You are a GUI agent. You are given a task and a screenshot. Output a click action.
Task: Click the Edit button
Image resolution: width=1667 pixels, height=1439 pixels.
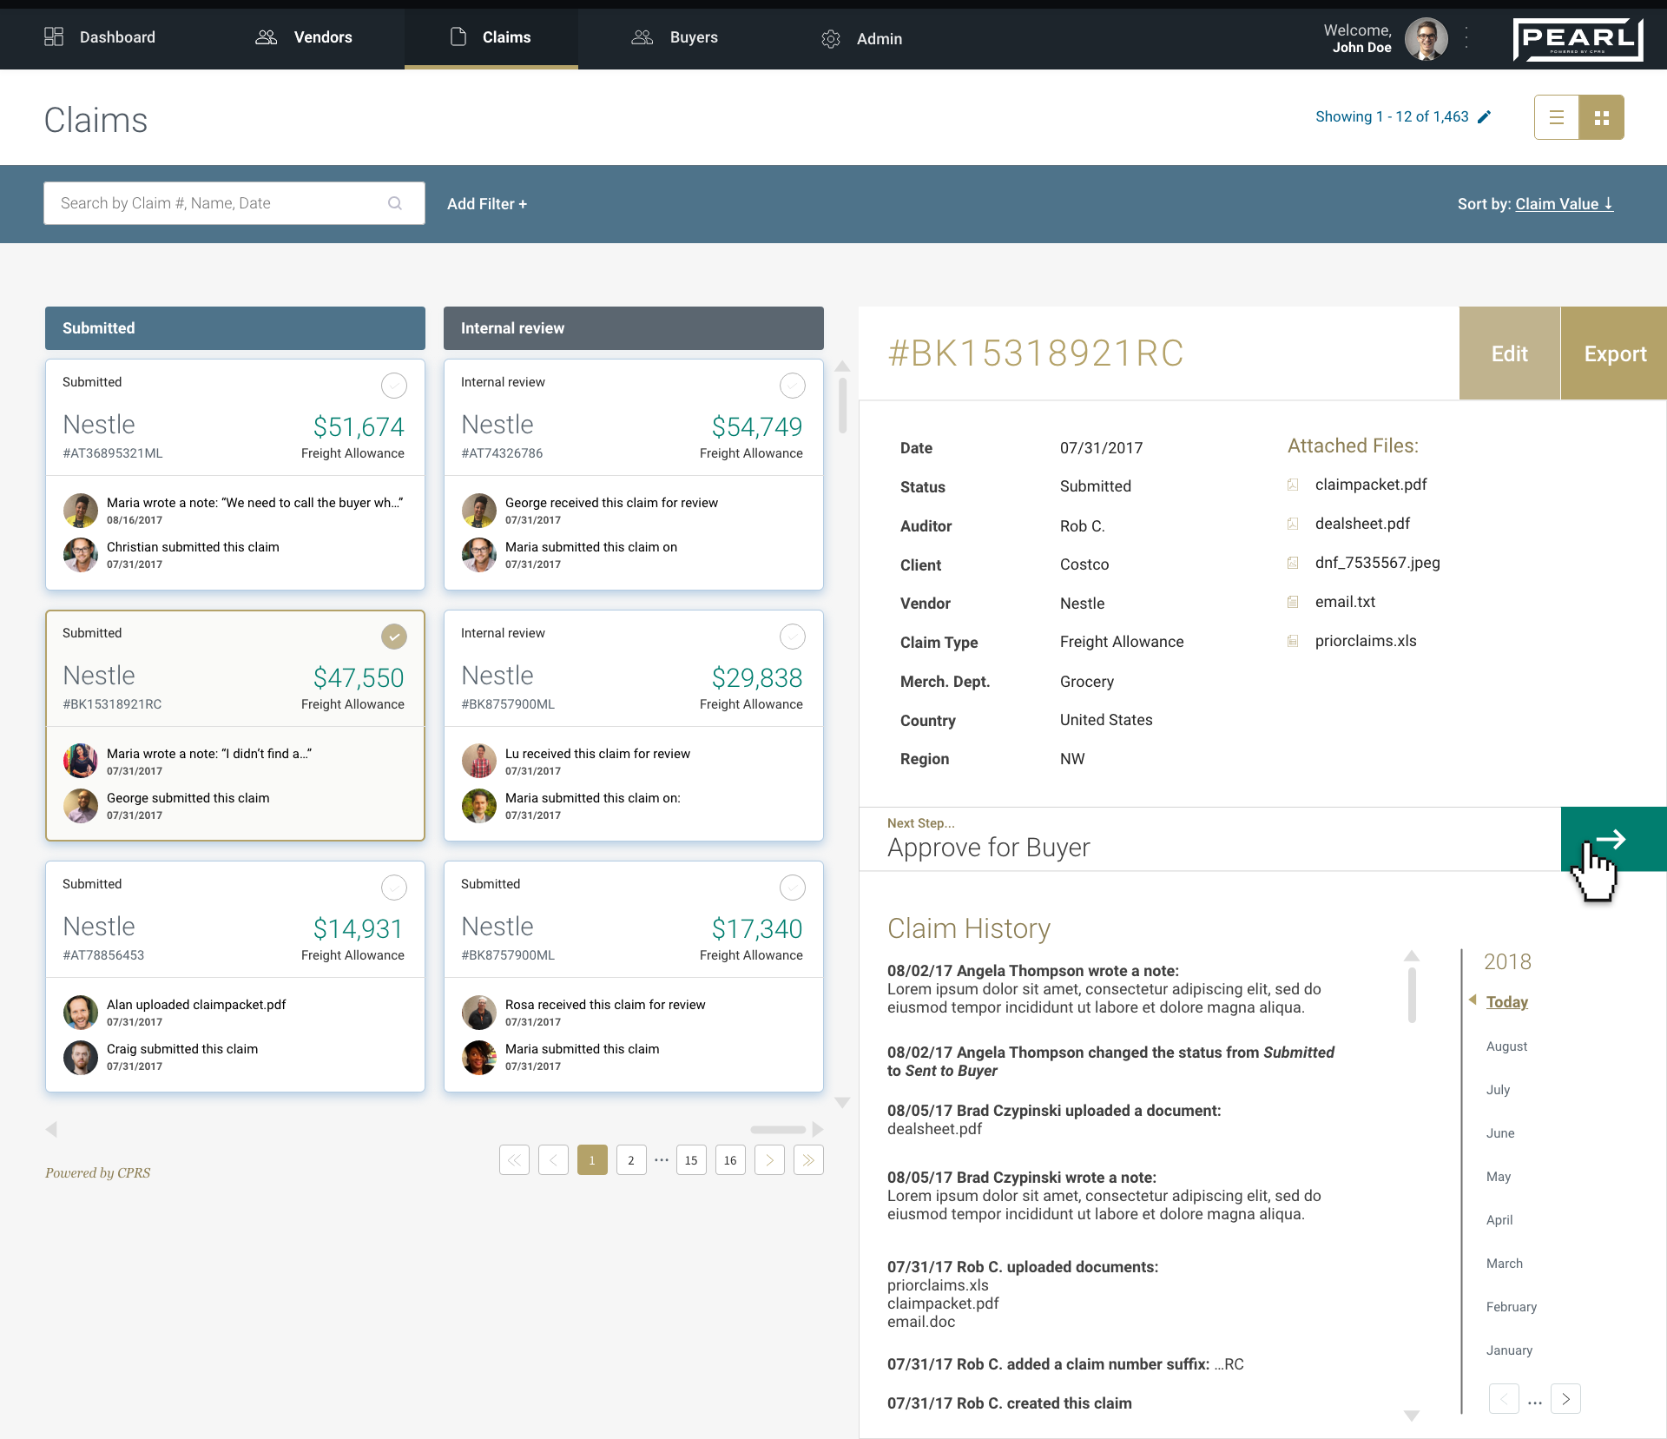tap(1510, 353)
